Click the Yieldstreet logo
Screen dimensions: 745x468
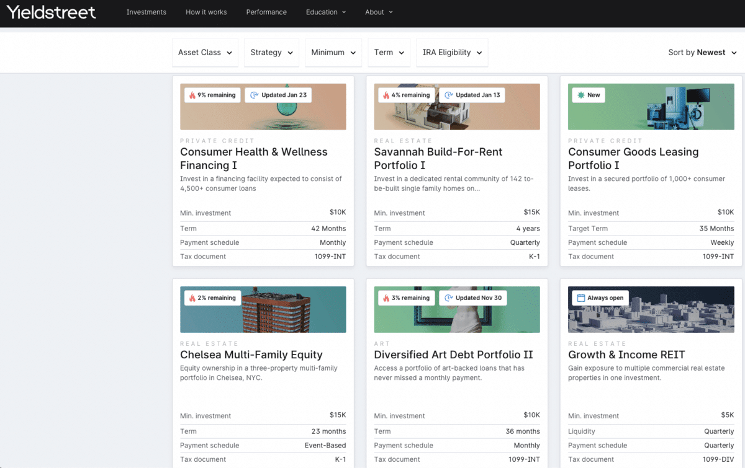(51, 12)
